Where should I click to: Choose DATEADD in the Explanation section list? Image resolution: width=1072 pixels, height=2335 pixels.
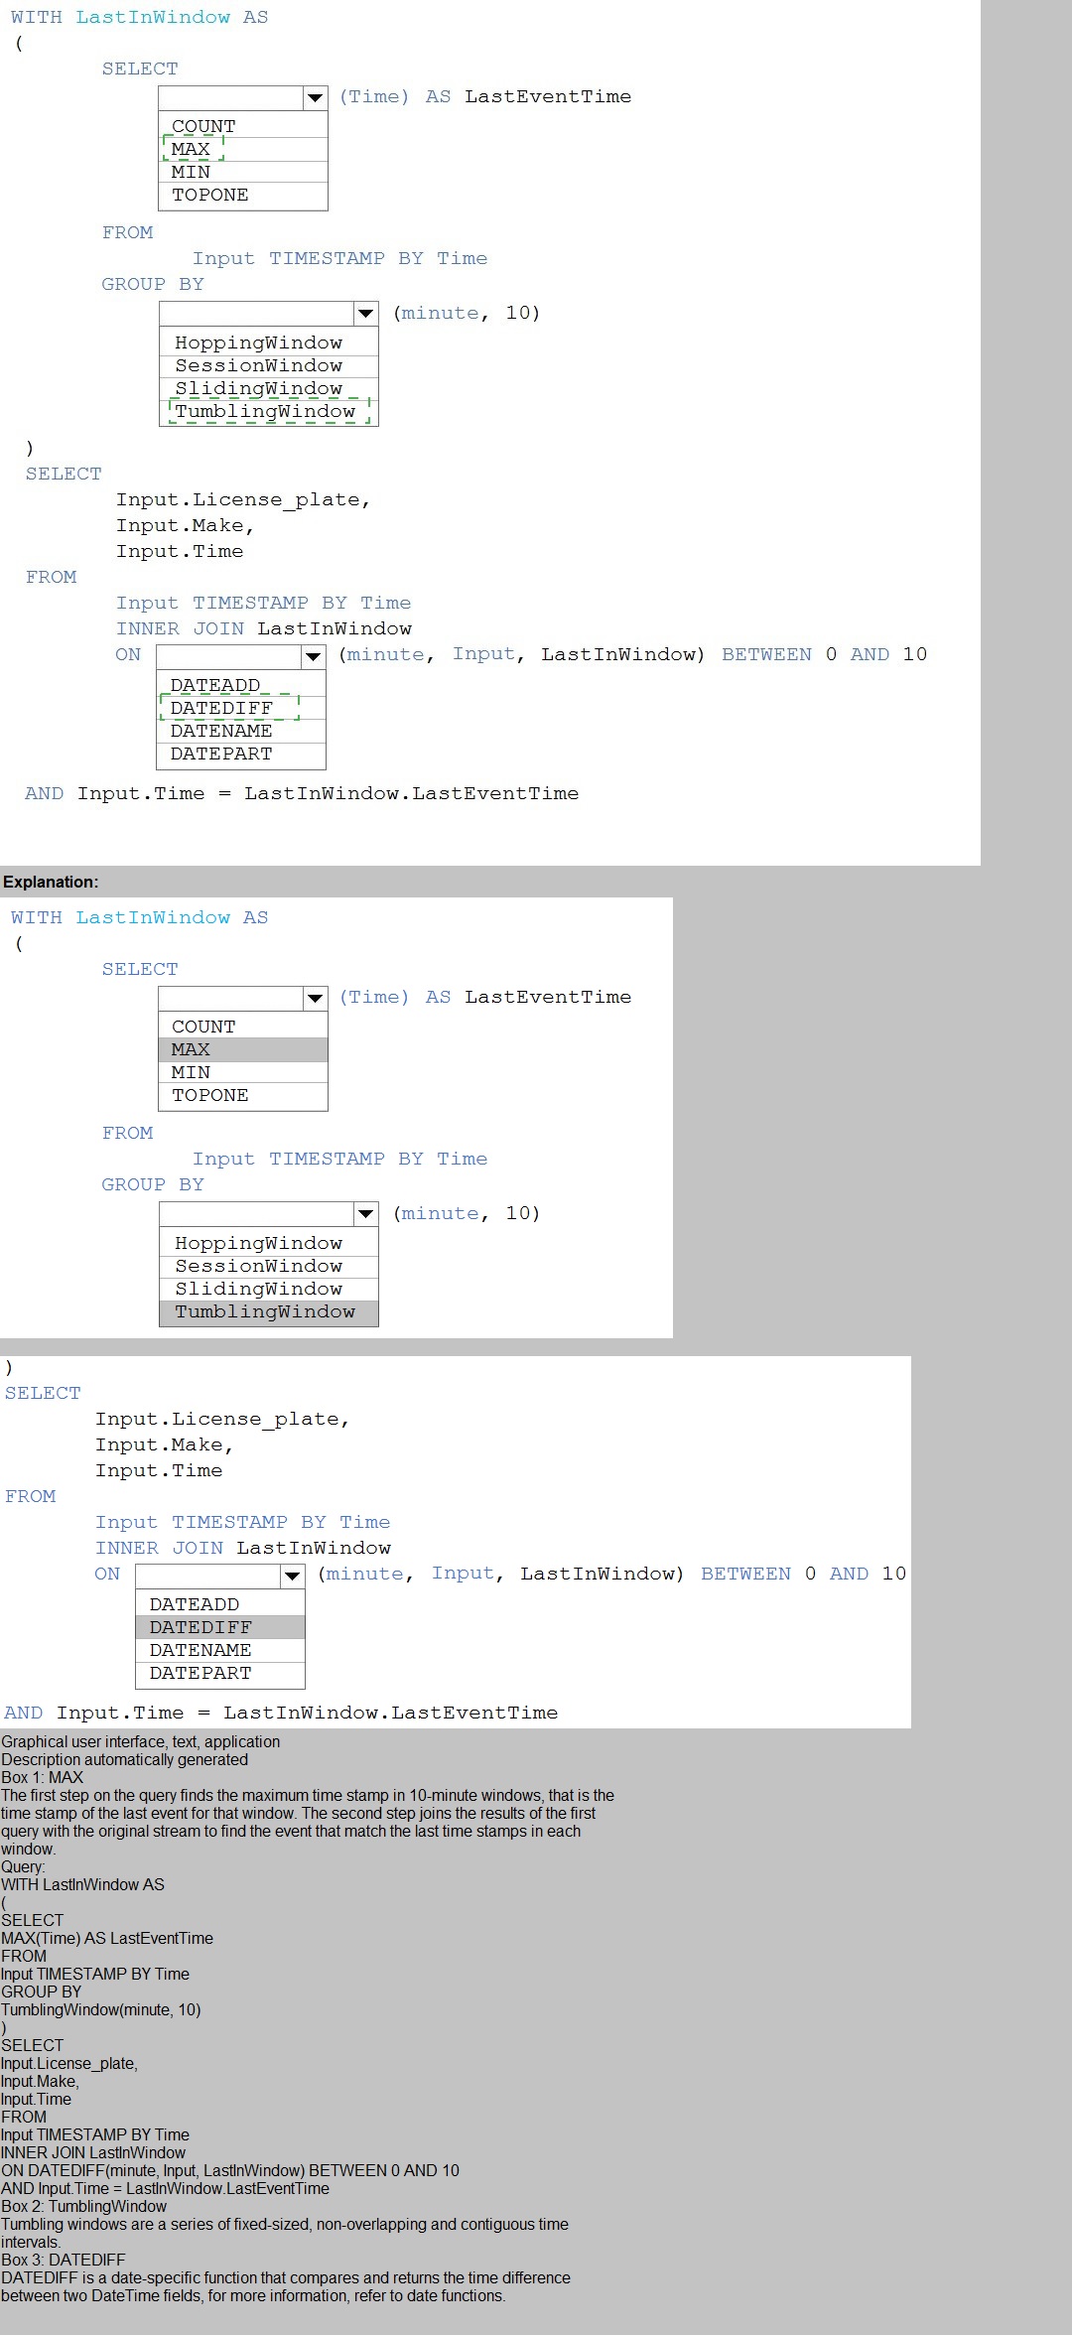click(x=195, y=1604)
